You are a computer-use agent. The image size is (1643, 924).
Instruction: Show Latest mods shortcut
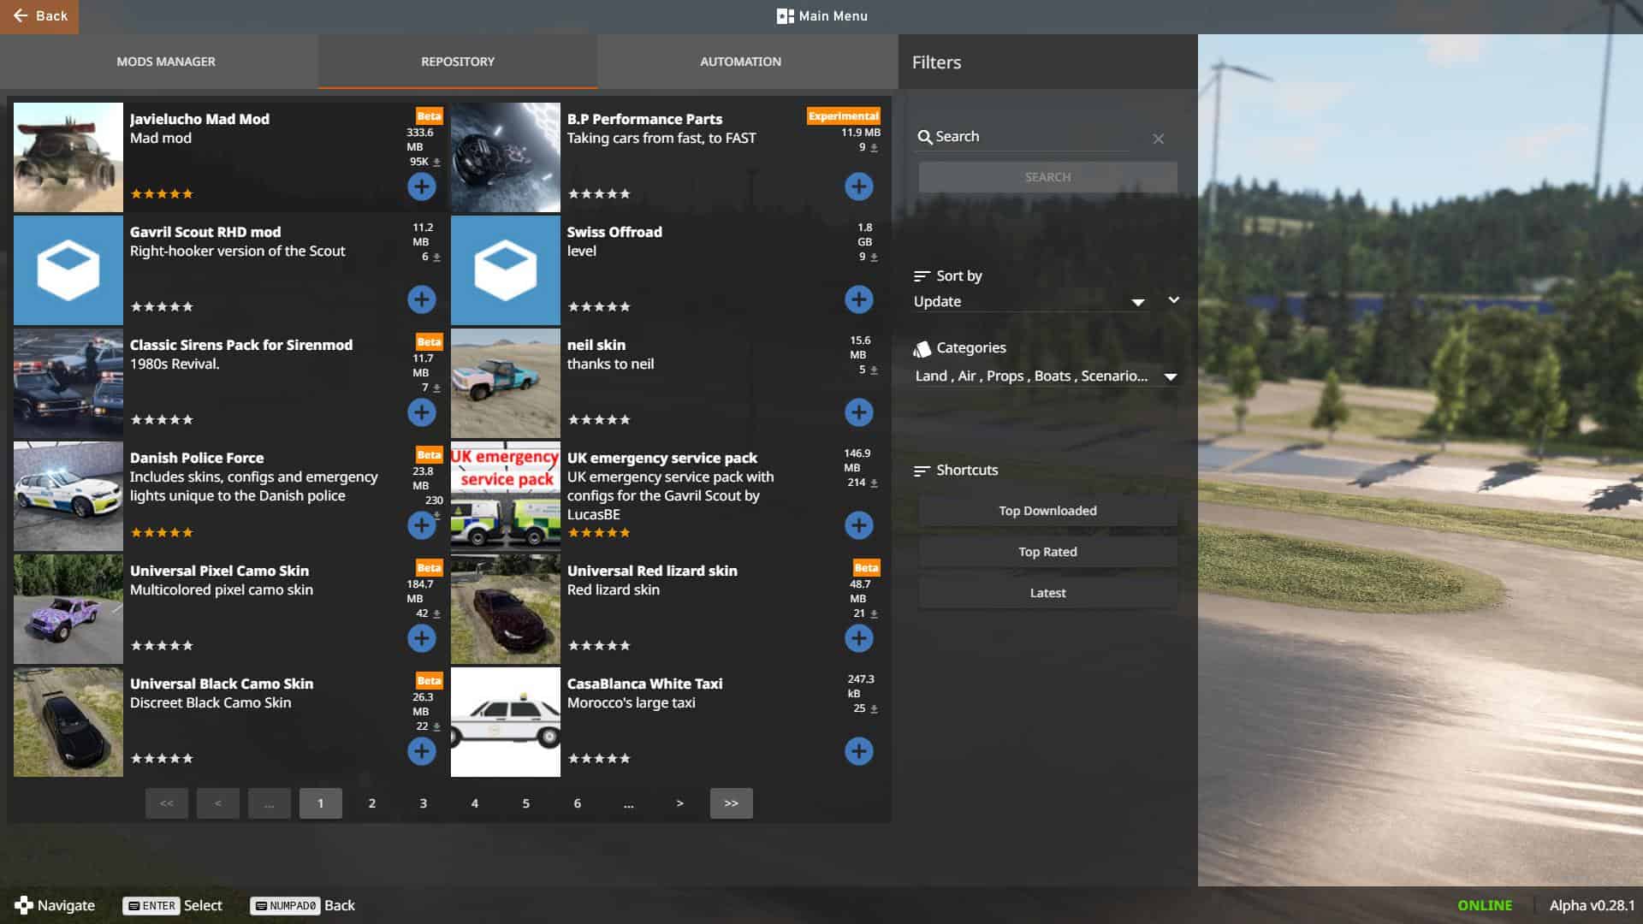point(1047,593)
